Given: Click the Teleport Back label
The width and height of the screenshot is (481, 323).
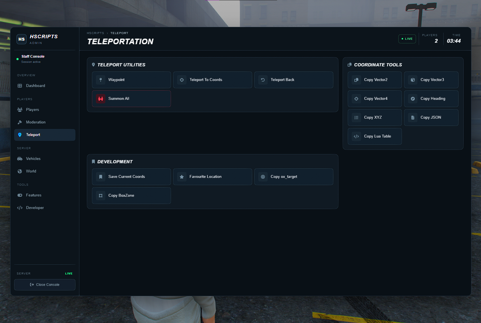Looking at the screenshot, I should [282, 80].
